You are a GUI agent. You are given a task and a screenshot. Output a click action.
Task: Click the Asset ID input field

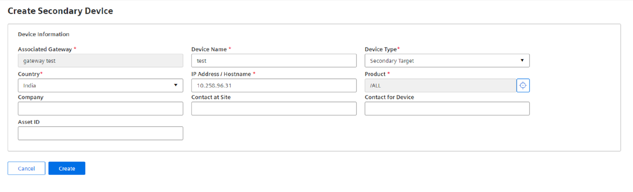tap(100, 133)
